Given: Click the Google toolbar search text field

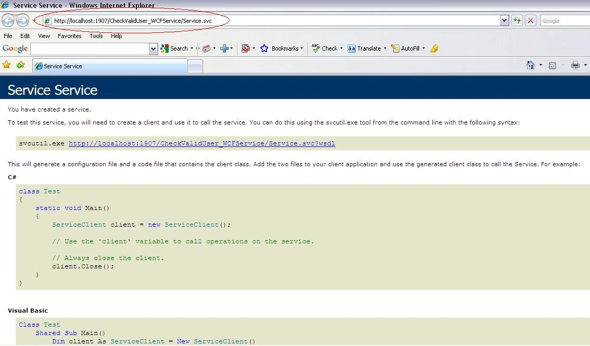Looking at the screenshot, I should coord(90,48).
